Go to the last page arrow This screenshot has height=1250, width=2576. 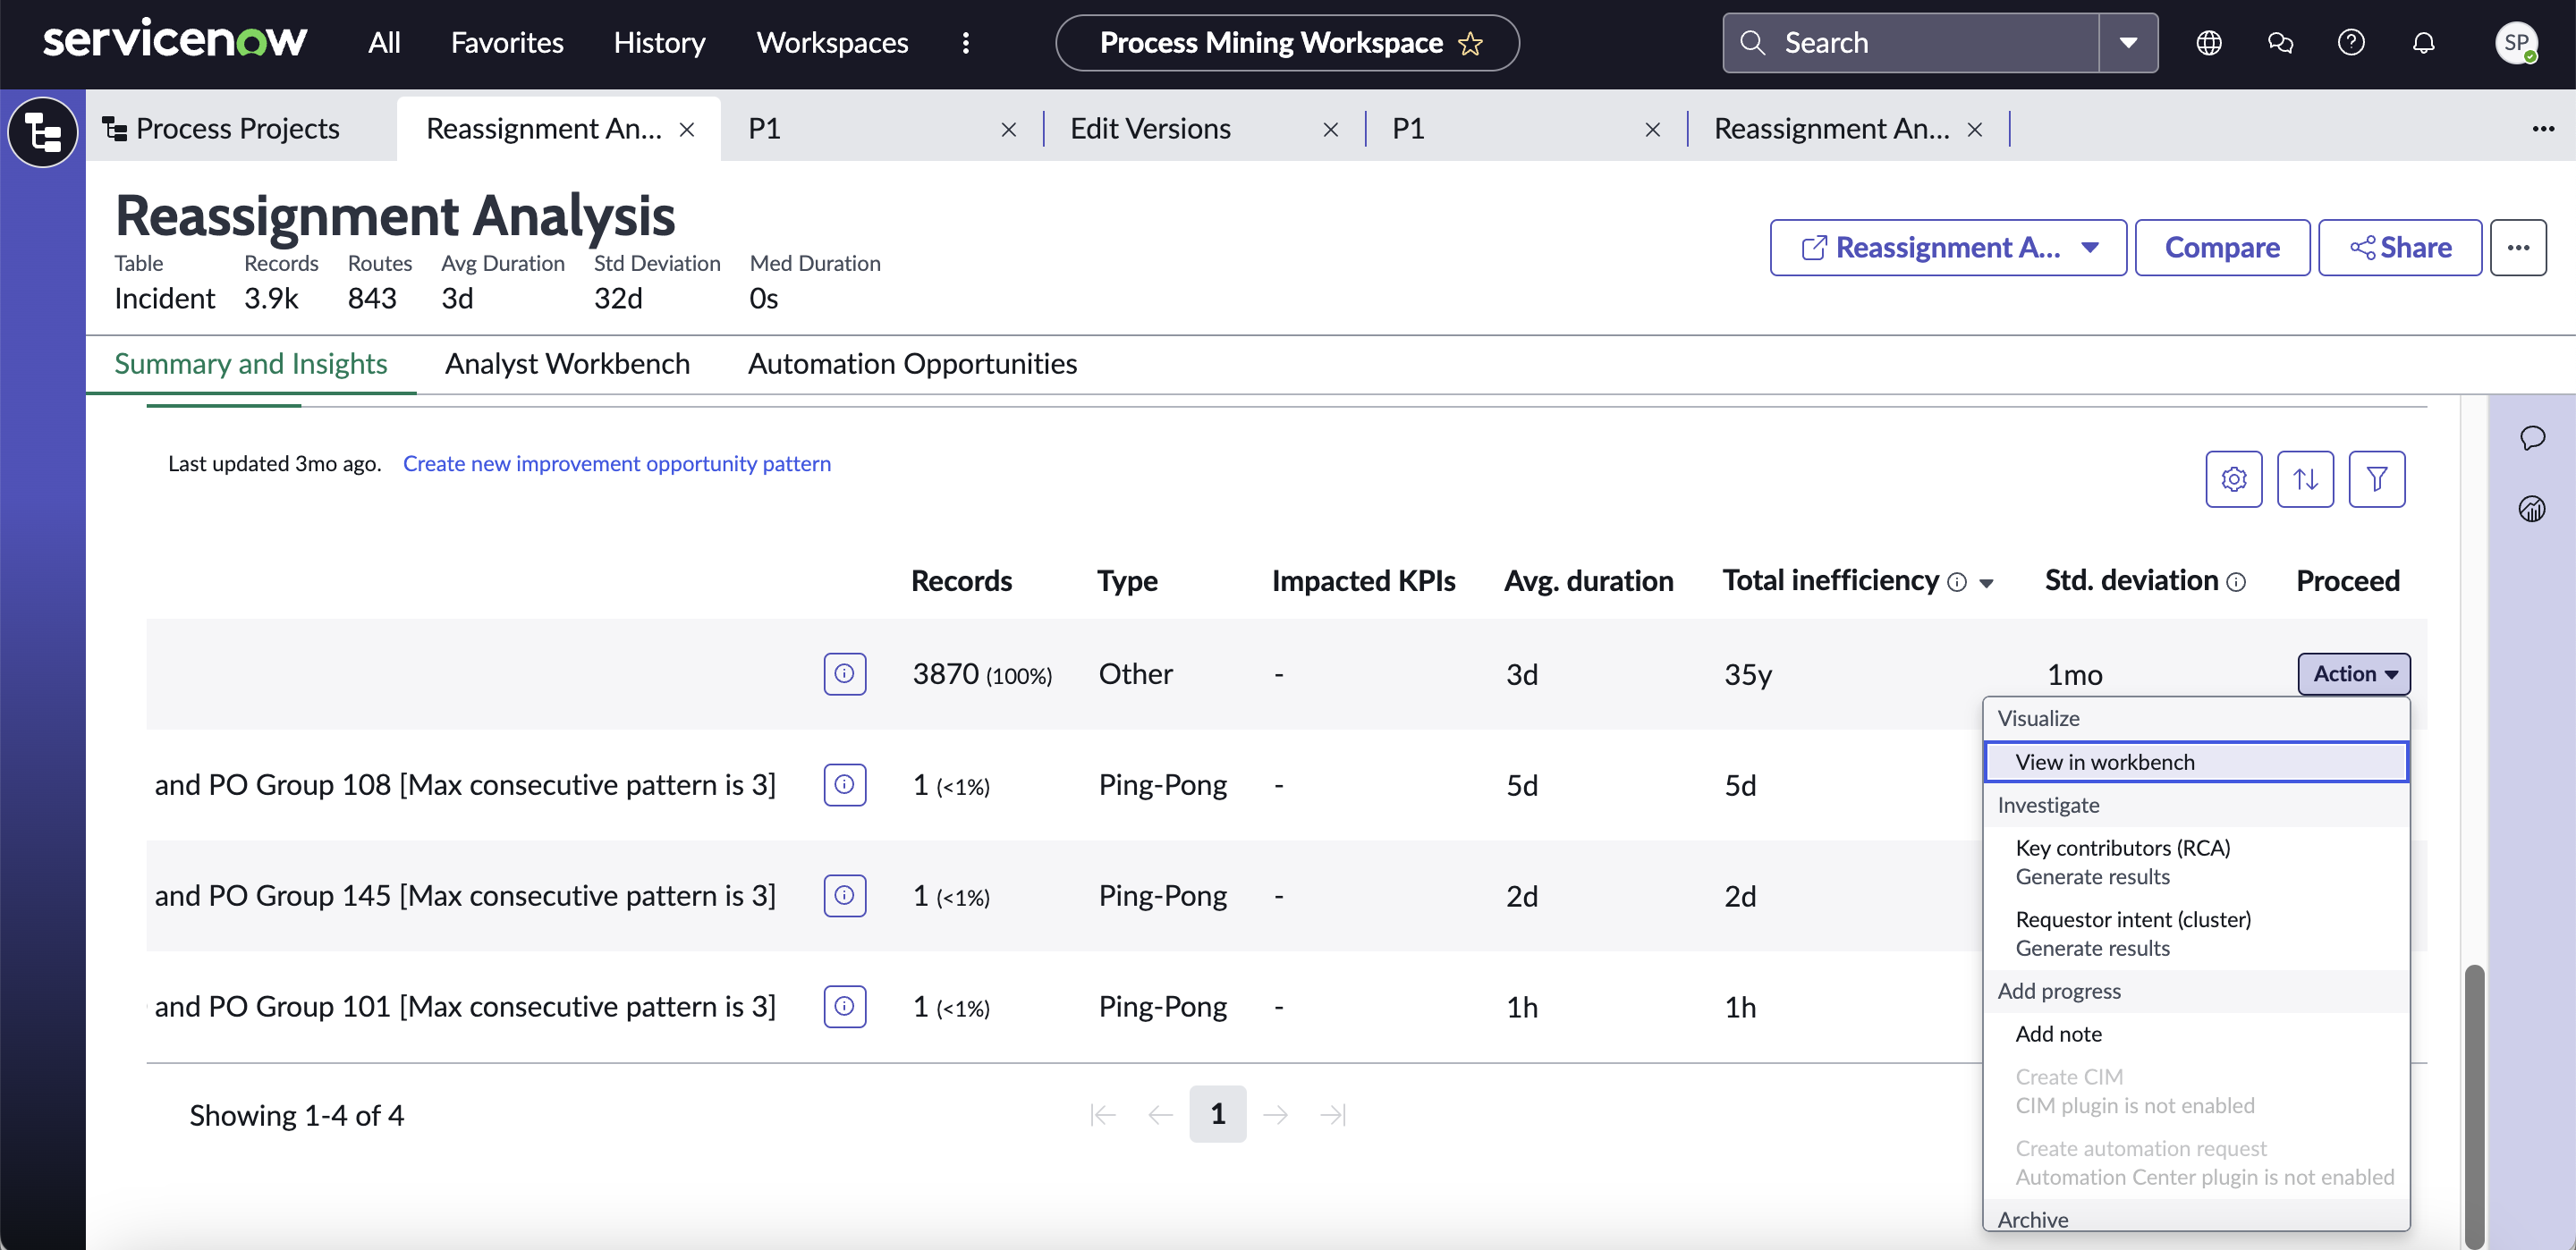coord(1333,1114)
